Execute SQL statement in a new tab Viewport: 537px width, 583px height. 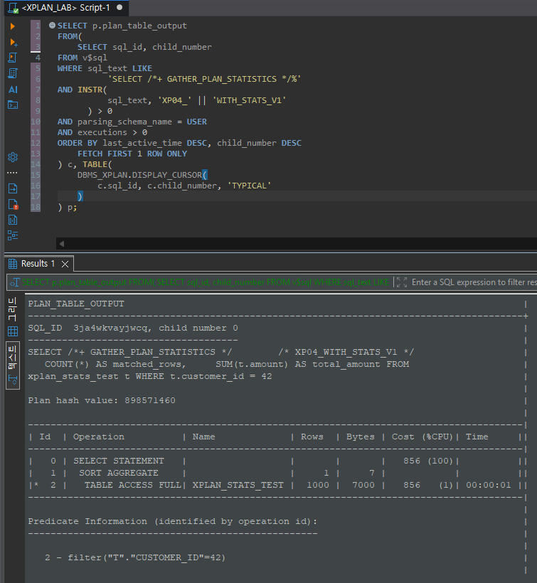14,43
